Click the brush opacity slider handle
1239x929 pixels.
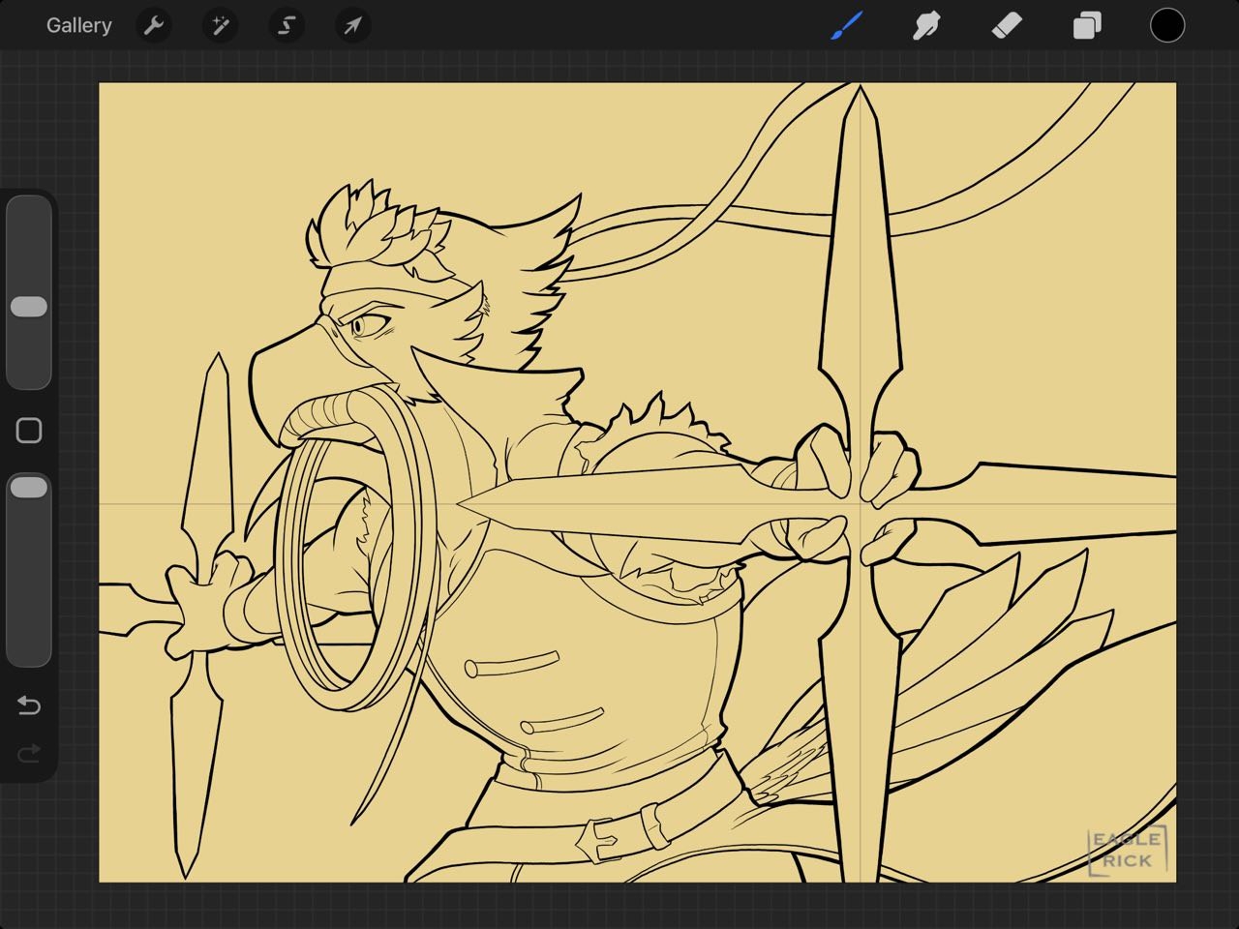[29, 487]
